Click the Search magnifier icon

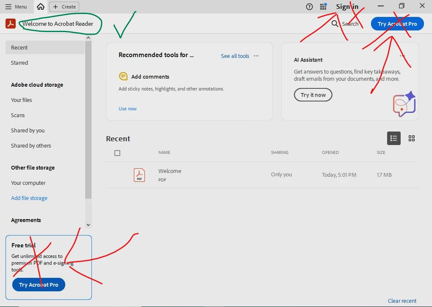[335, 24]
